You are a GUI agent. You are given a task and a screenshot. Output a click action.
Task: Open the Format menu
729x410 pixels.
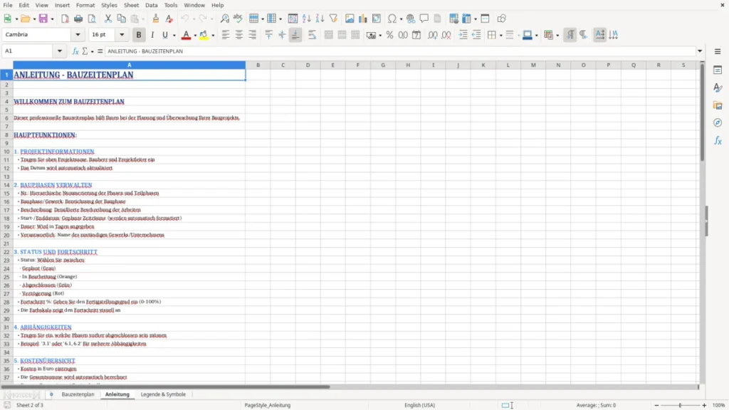(x=85, y=5)
